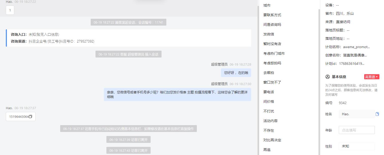This screenshot has width=384, height=155.
Task: Click the 咨询入口 未知 line
Action: click(x=35, y=34)
